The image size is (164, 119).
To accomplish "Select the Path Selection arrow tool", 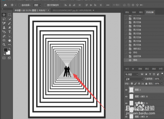I will tap(9, 36).
